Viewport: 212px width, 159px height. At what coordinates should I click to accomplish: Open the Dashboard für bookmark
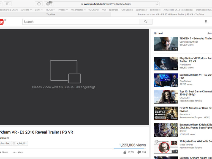(204, 10)
